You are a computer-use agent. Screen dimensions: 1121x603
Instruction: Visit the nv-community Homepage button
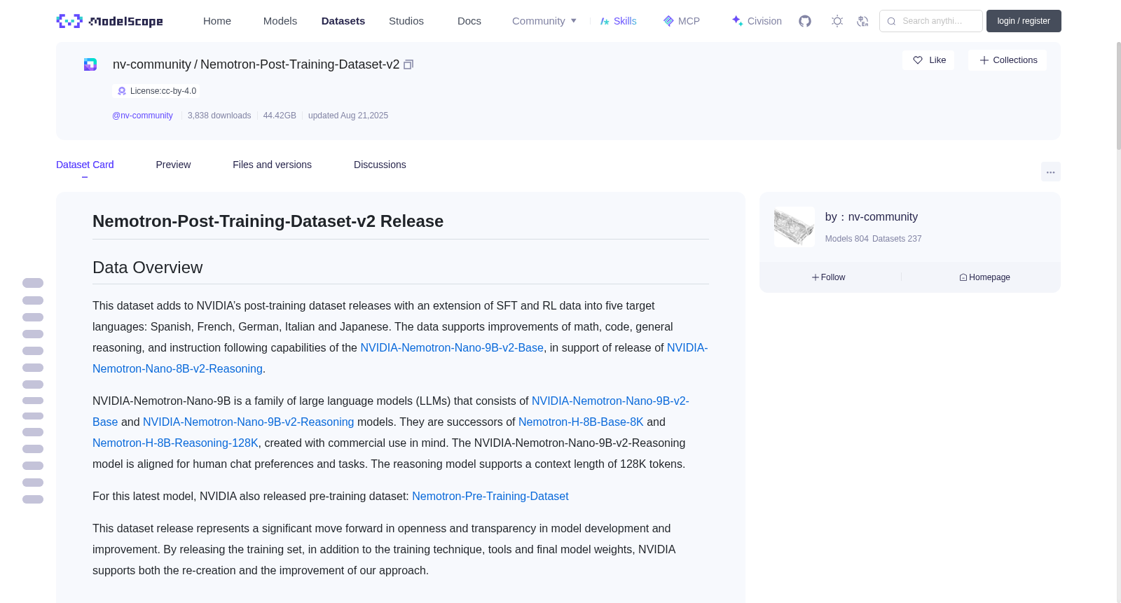[x=985, y=277]
